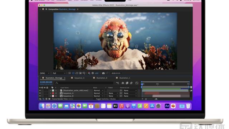Open TrkMat dropdown for Sequence_B
This screenshot has height=129, width=229.
click(113, 96)
